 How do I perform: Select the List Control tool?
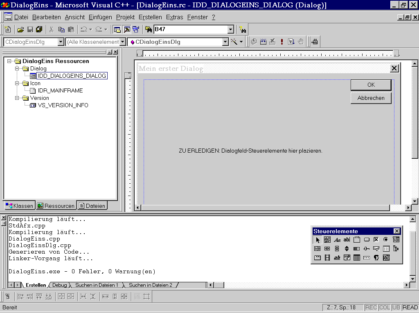coord(386,249)
